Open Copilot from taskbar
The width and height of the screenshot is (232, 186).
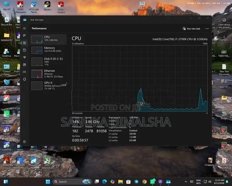(x=113, y=182)
